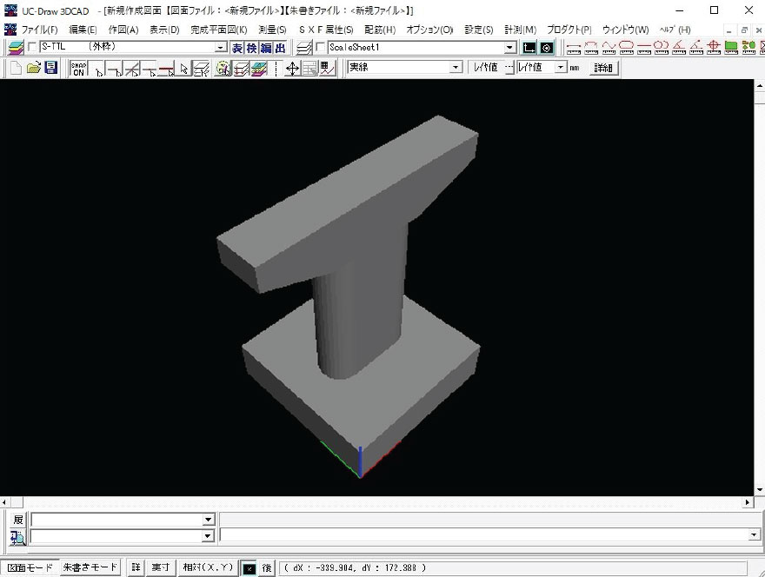
Task: Open the ファイル(F) menu
Action: [39, 30]
